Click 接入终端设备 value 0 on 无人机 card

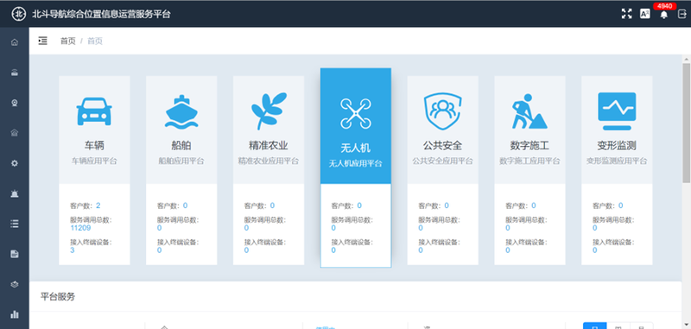click(333, 250)
